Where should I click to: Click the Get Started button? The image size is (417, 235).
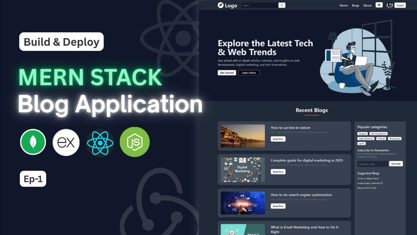[227, 73]
